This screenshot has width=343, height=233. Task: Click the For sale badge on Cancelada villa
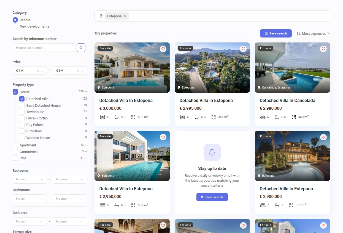click(x=266, y=48)
